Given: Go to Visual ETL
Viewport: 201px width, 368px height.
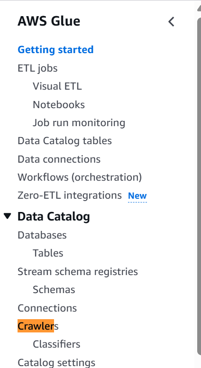Looking at the screenshot, I should point(57,86).
